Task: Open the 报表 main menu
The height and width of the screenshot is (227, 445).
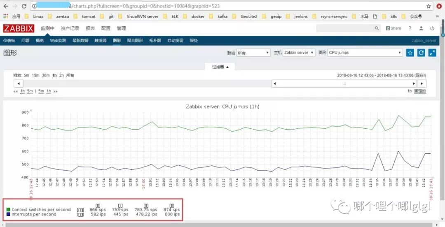Action: tap(90, 28)
